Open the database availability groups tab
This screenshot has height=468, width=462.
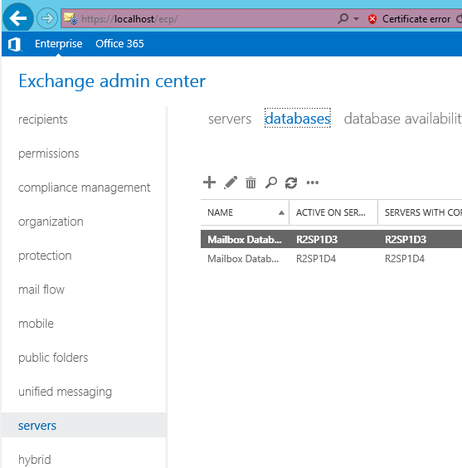(402, 119)
